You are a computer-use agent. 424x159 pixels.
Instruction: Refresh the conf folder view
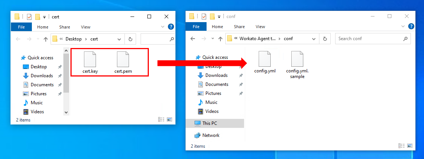point(325,39)
